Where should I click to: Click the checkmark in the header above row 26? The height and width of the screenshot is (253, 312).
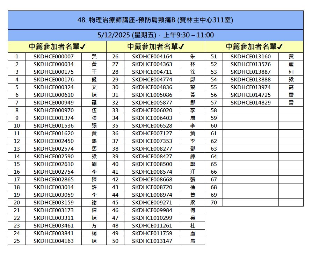182,47
